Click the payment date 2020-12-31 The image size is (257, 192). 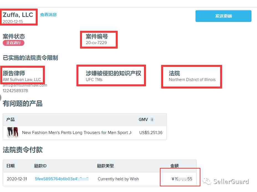point(17,179)
